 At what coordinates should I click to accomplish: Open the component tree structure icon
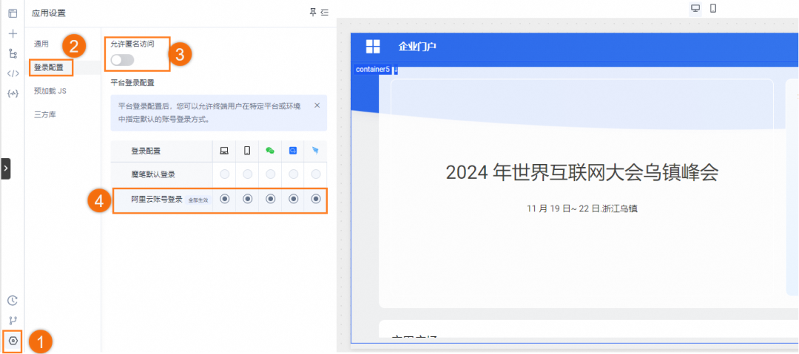click(13, 53)
